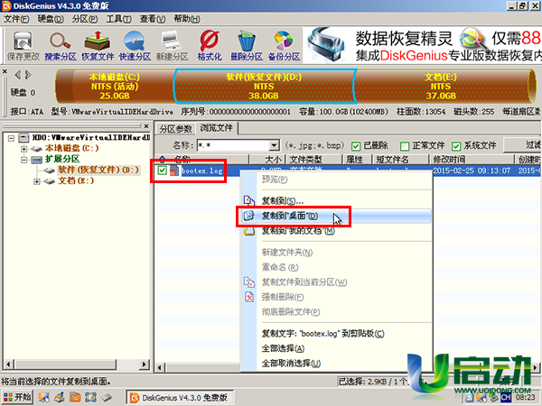
Task: Choose copy text bootex.log to clipboard
Action: (x=336, y=334)
